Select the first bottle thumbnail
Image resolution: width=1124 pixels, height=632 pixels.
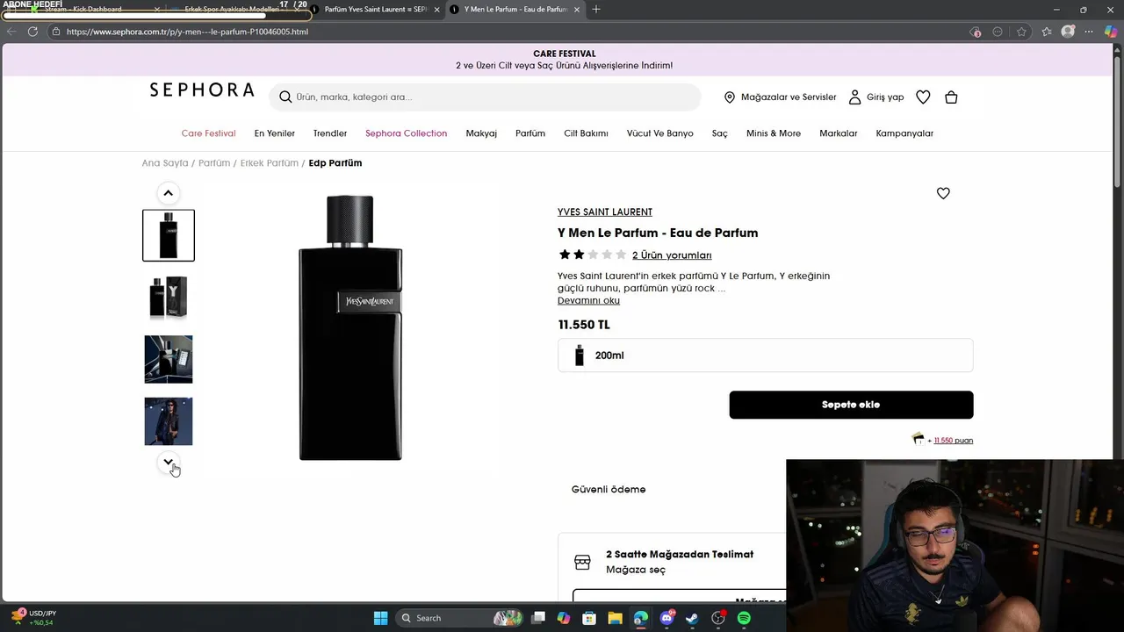click(169, 235)
